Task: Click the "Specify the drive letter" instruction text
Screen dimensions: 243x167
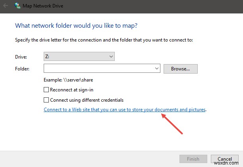Action: tap(104, 40)
